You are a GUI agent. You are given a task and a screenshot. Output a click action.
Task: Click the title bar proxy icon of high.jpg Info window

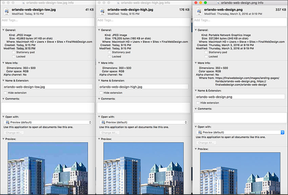tap(118, 3)
